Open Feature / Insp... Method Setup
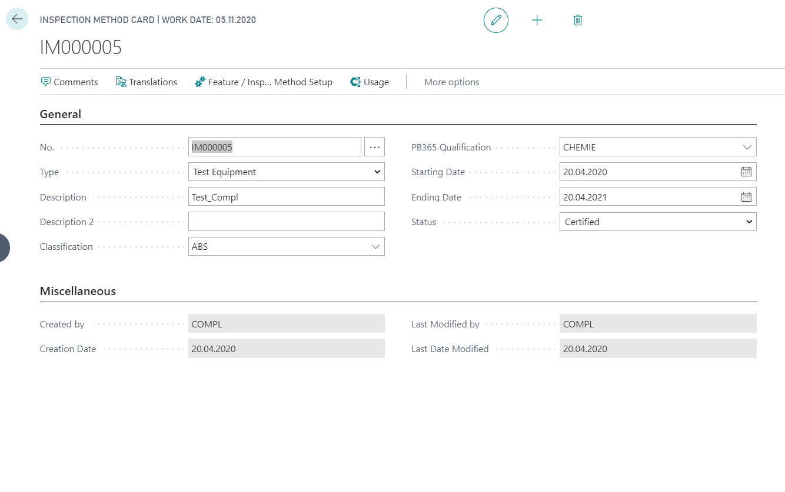The width and height of the screenshot is (785, 492). 264,82
